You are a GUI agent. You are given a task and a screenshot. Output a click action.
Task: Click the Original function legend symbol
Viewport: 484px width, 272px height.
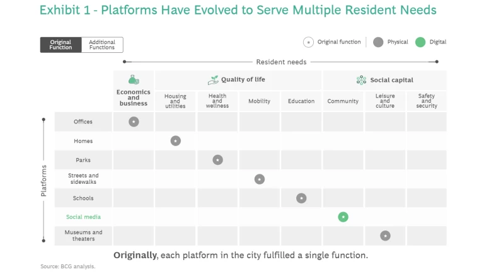(x=308, y=42)
